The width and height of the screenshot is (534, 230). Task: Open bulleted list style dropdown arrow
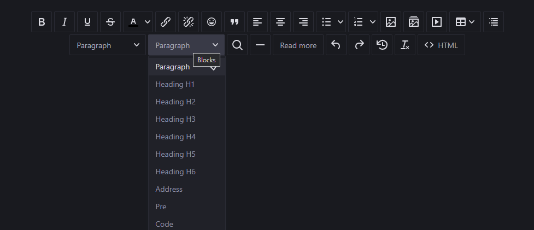click(x=341, y=22)
